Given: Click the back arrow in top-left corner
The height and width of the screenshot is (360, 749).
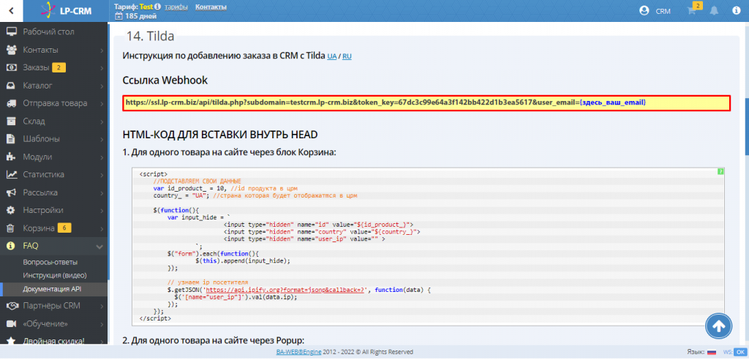Looking at the screenshot, I should pyautogui.click(x=11, y=10).
